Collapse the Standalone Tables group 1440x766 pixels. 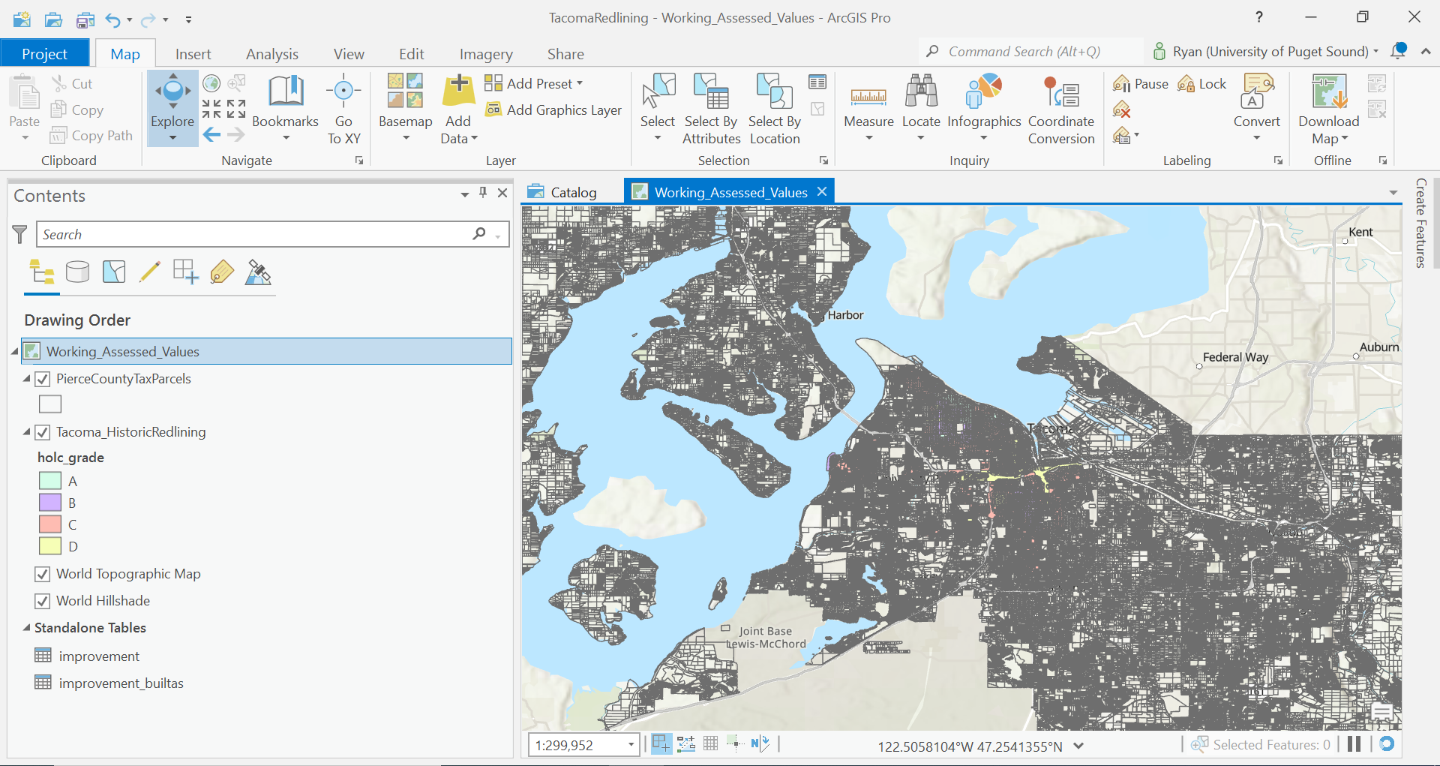(x=27, y=628)
